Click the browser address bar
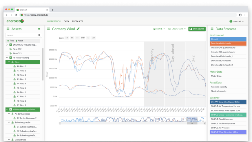252x142 pixels. click(128, 15)
